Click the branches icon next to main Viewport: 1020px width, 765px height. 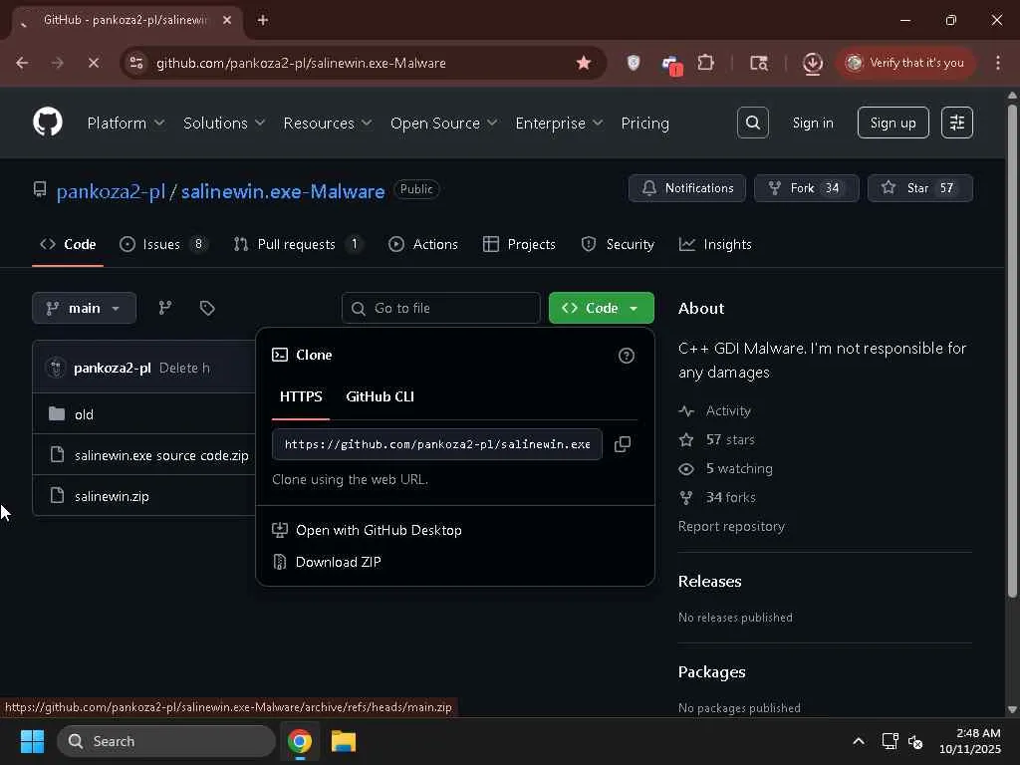point(165,308)
